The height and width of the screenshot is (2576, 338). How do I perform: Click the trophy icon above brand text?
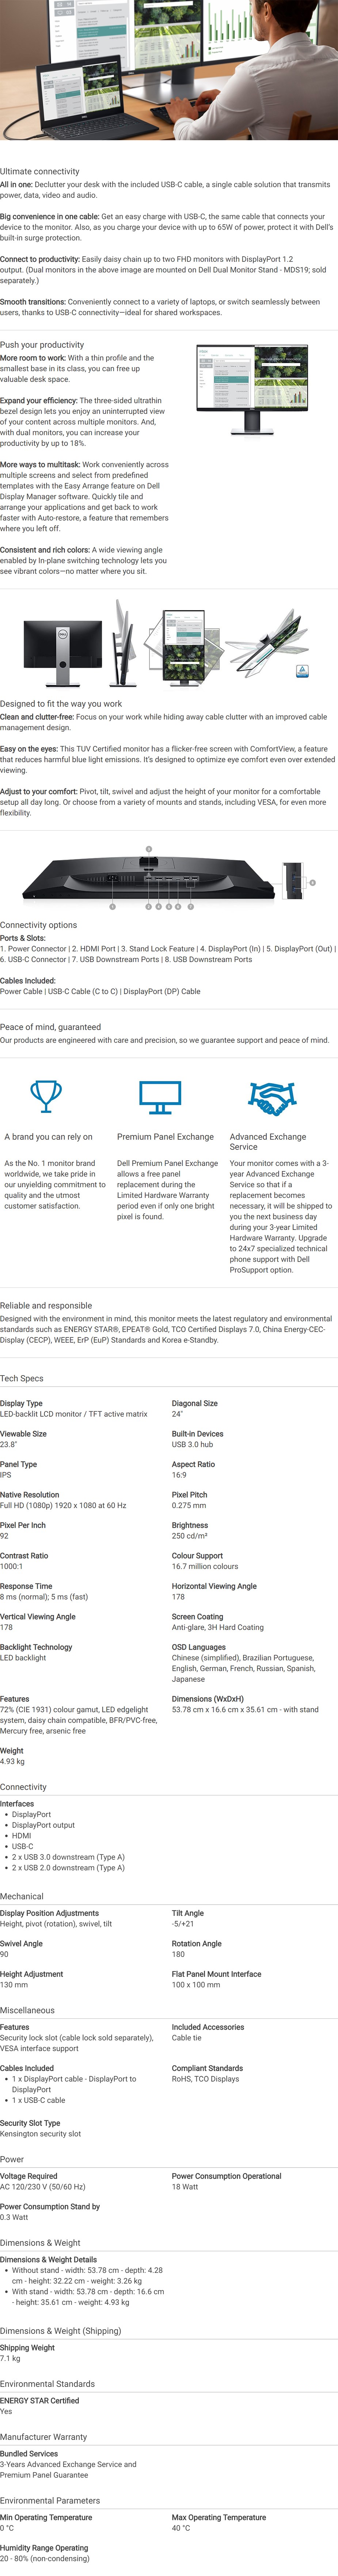click(46, 1096)
